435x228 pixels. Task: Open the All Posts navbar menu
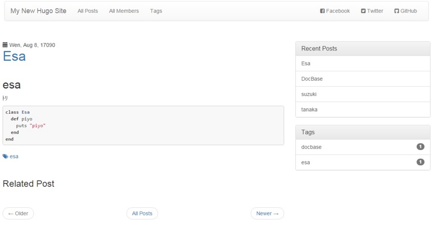pos(88,11)
